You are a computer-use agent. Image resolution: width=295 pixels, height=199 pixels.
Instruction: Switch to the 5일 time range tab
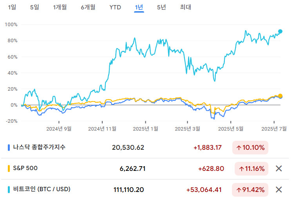[34, 7]
